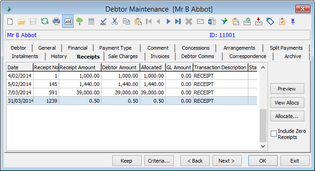Toggle the abl text field icon
Image resolution: width=315 pixels, height=171 pixels.
click(68, 21)
